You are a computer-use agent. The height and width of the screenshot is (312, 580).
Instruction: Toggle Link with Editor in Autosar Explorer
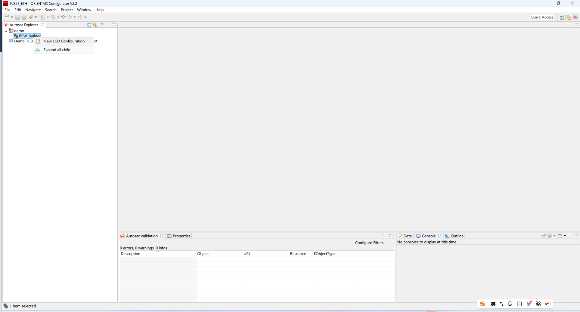pyautogui.click(x=95, y=25)
